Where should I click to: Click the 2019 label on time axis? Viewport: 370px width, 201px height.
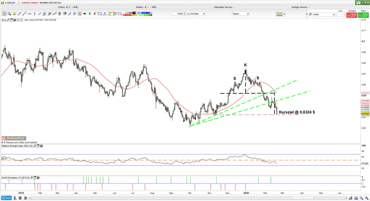21,193
